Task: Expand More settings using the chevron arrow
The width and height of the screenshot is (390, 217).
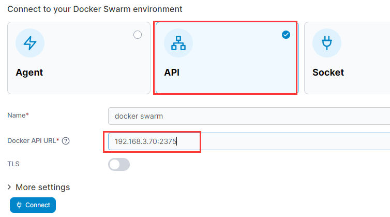Action: coord(9,187)
